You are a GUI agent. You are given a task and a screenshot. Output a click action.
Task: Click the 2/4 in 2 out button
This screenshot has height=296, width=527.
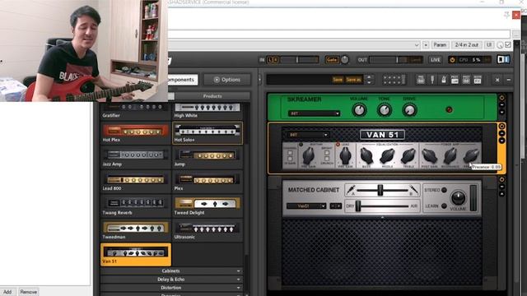[x=467, y=44]
